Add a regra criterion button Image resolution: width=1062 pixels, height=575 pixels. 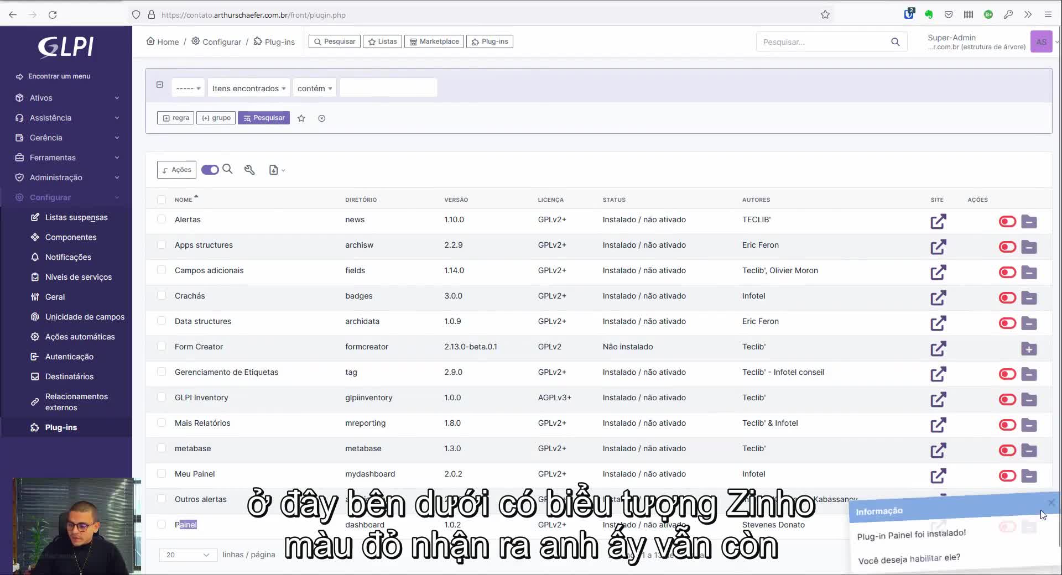pyautogui.click(x=175, y=118)
